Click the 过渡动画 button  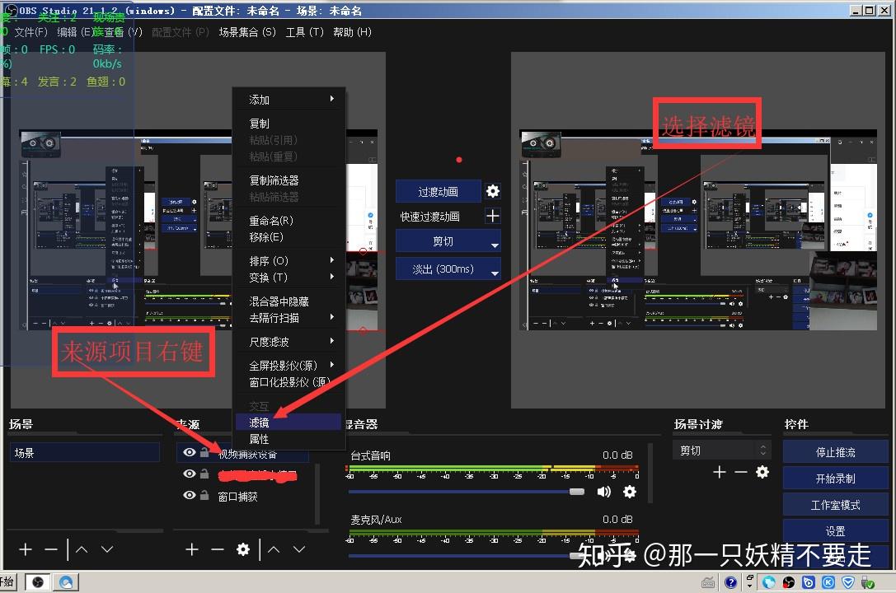click(439, 192)
